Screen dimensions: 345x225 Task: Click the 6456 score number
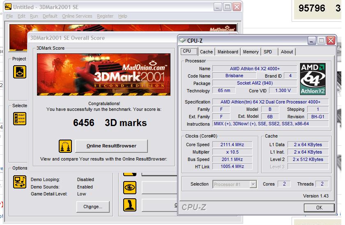click(84, 123)
